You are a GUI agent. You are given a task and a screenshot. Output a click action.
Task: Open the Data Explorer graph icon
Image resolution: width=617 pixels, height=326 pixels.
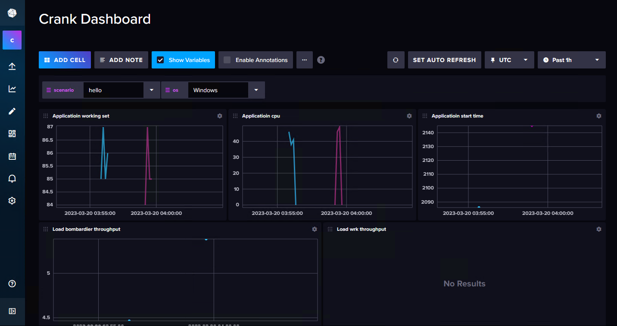pyautogui.click(x=12, y=89)
